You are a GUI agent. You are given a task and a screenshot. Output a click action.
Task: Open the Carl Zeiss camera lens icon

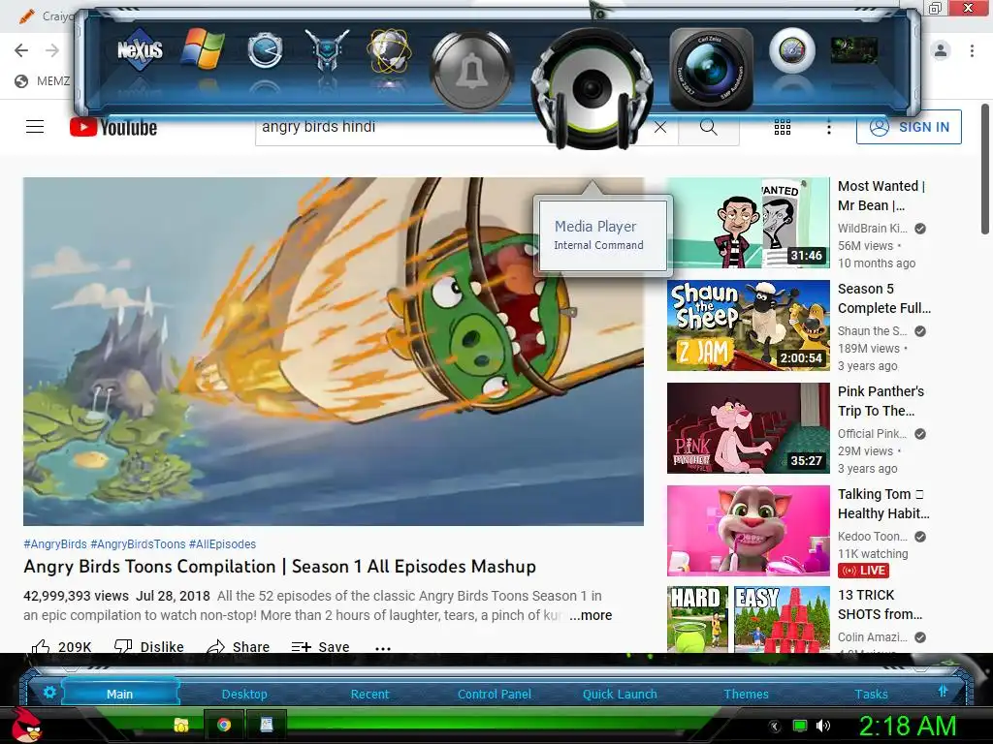(x=711, y=70)
